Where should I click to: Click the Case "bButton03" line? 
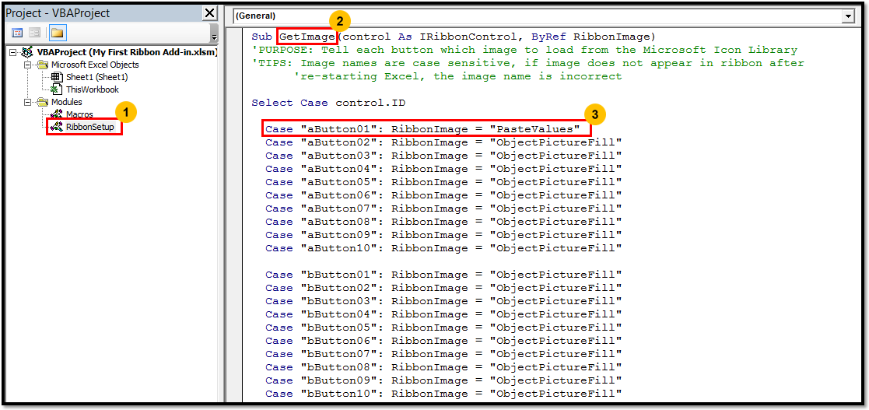tap(443, 301)
